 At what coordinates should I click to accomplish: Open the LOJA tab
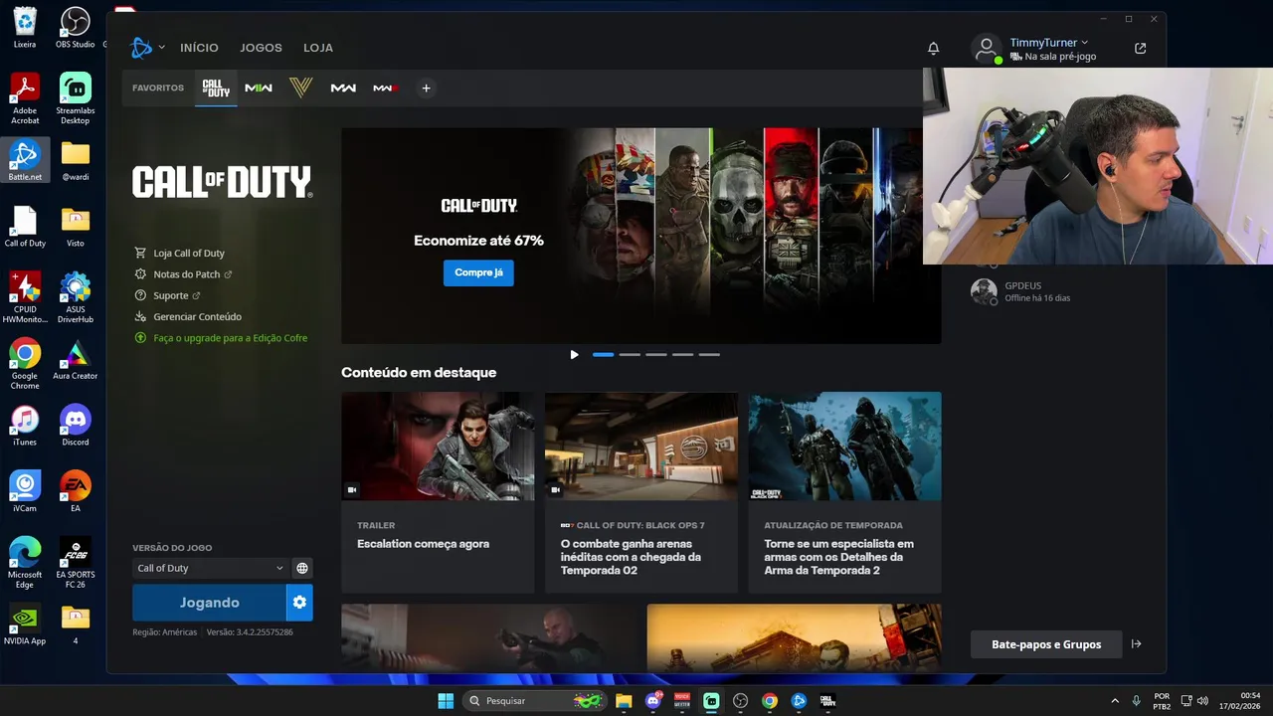[318, 48]
